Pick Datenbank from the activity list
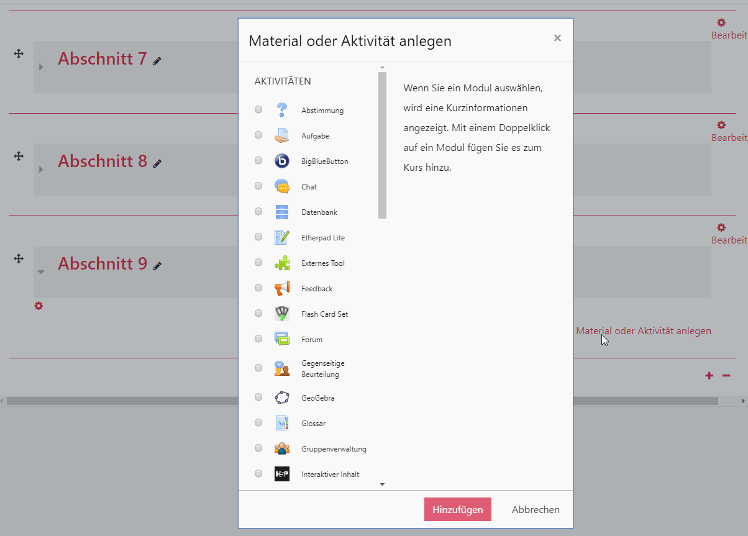748x536 pixels. coord(319,212)
